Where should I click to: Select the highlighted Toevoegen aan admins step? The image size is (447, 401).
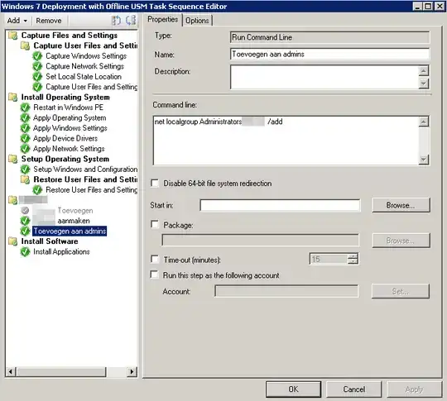(70, 231)
